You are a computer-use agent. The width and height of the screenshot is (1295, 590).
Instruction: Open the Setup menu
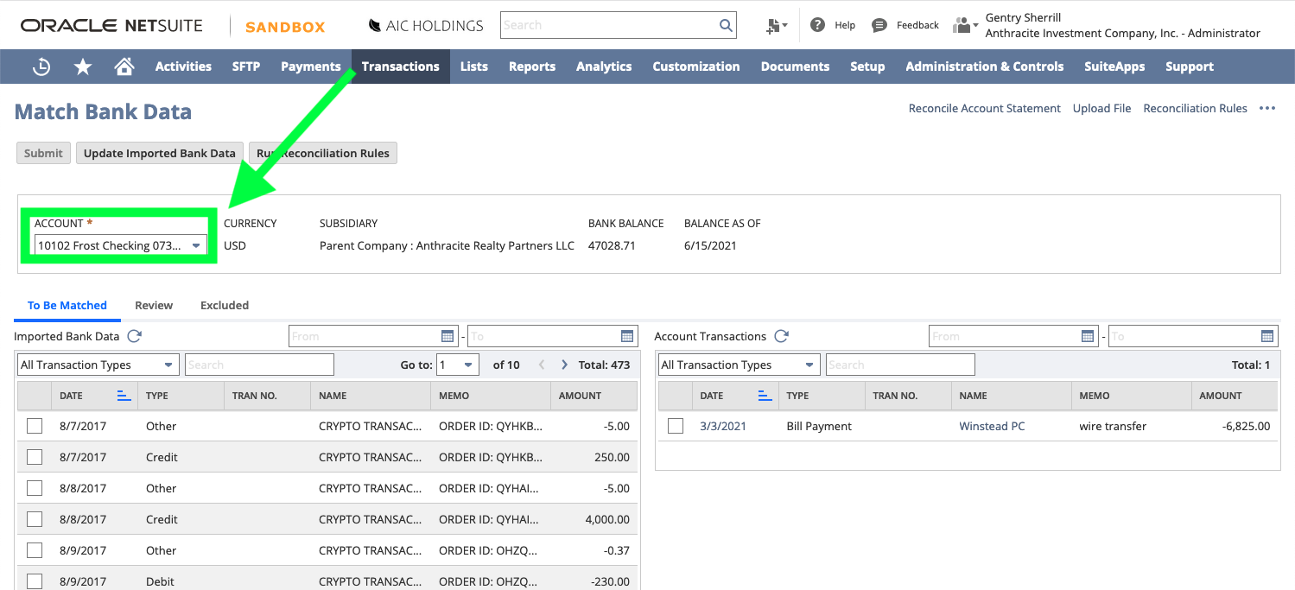click(x=867, y=67)
